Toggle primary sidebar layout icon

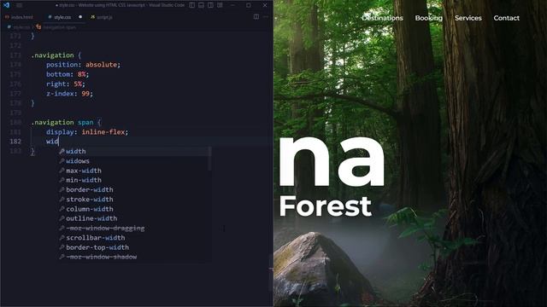pos(191,5)
